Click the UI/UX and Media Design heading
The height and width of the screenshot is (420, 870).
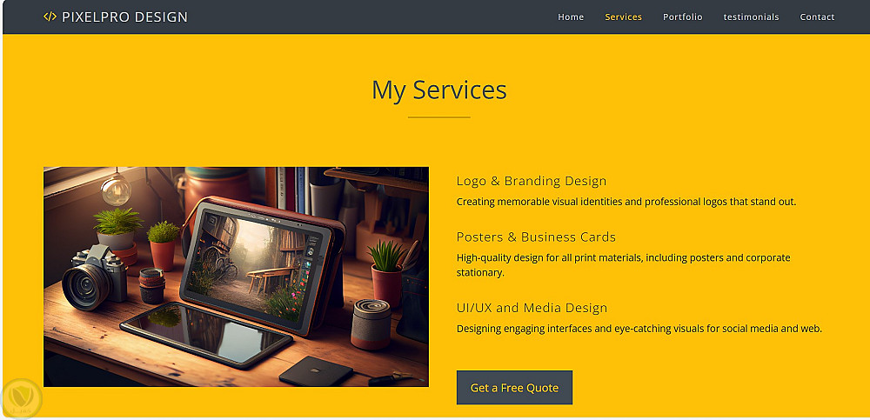pyautogui.click(x=532, y=307)
